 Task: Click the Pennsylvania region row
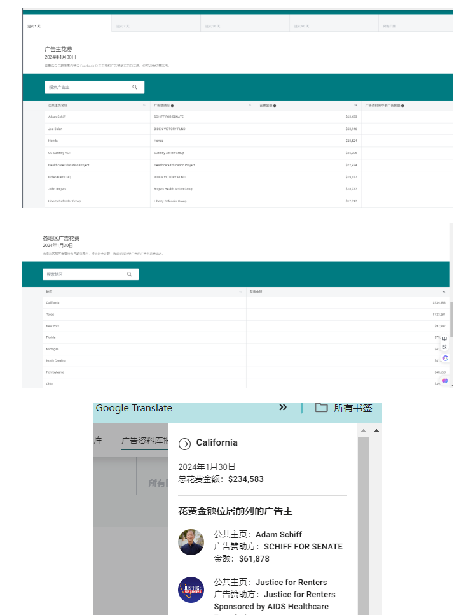[246, 372]
